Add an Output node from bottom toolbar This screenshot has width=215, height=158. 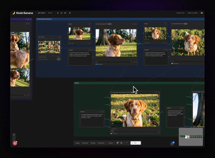point(111,143)
